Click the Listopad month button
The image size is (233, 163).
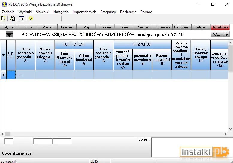tap(201, 27)
